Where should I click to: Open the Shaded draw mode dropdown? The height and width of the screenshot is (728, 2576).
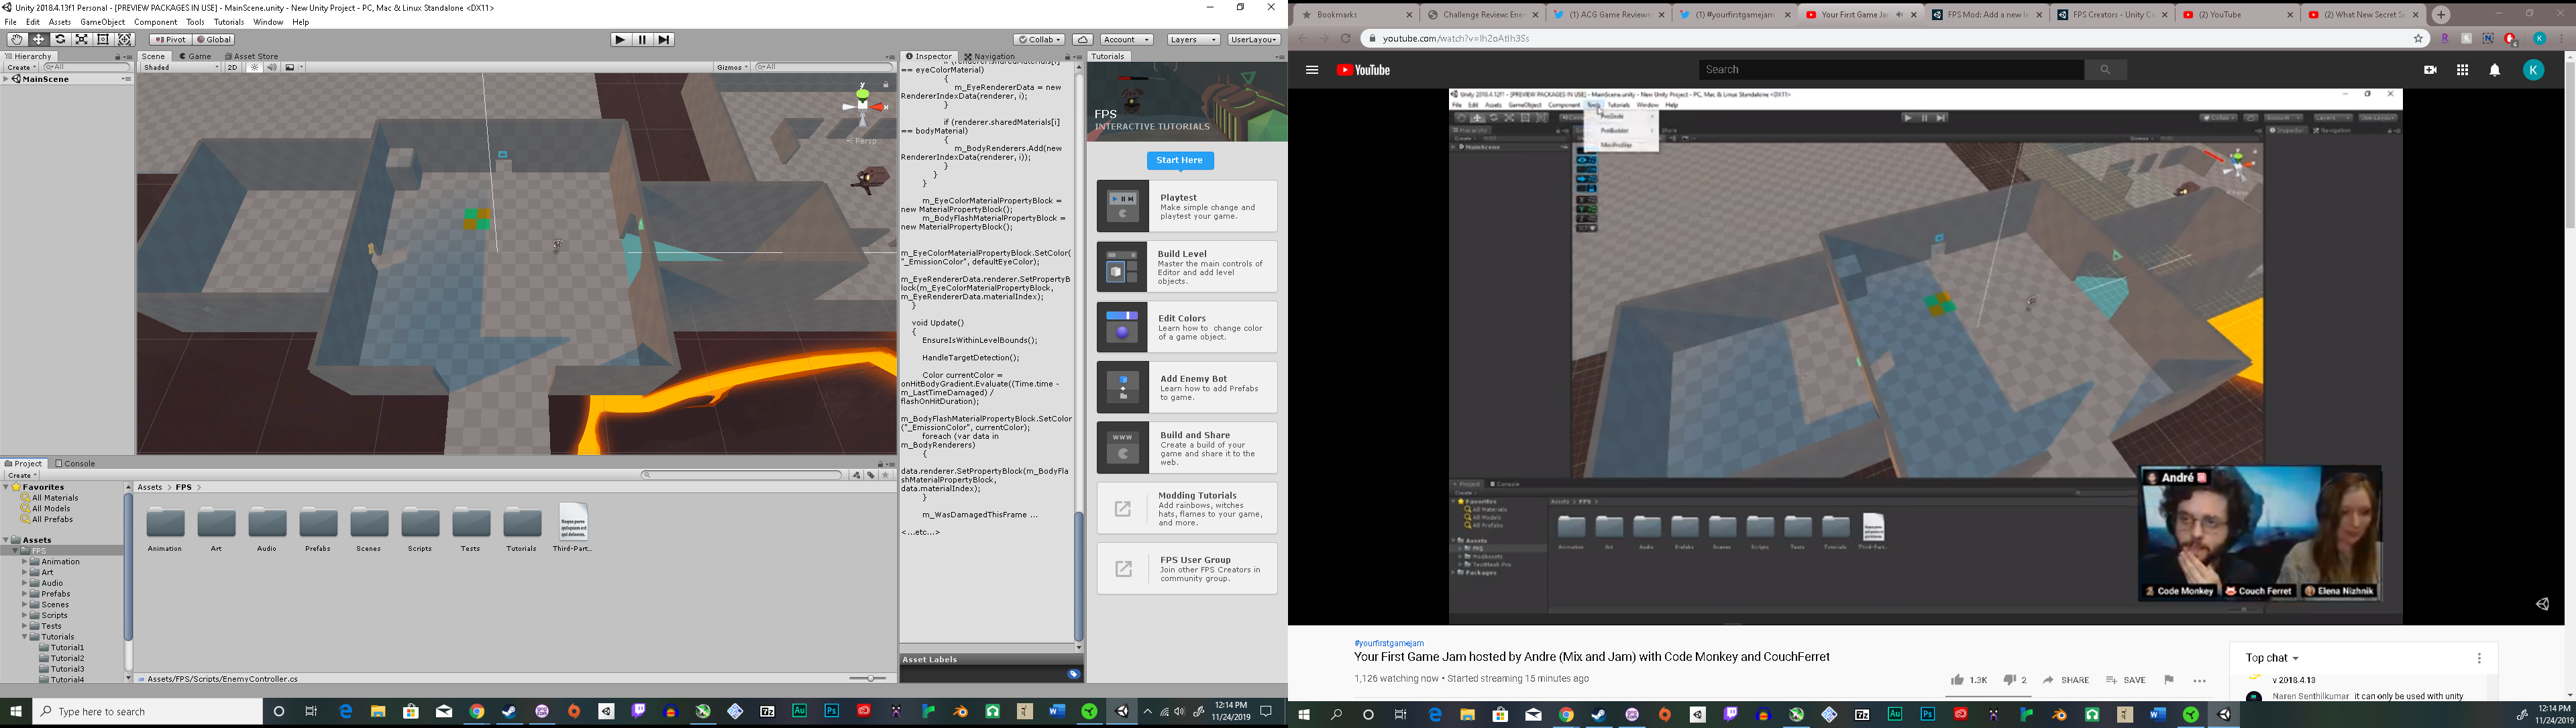point(180,67)
